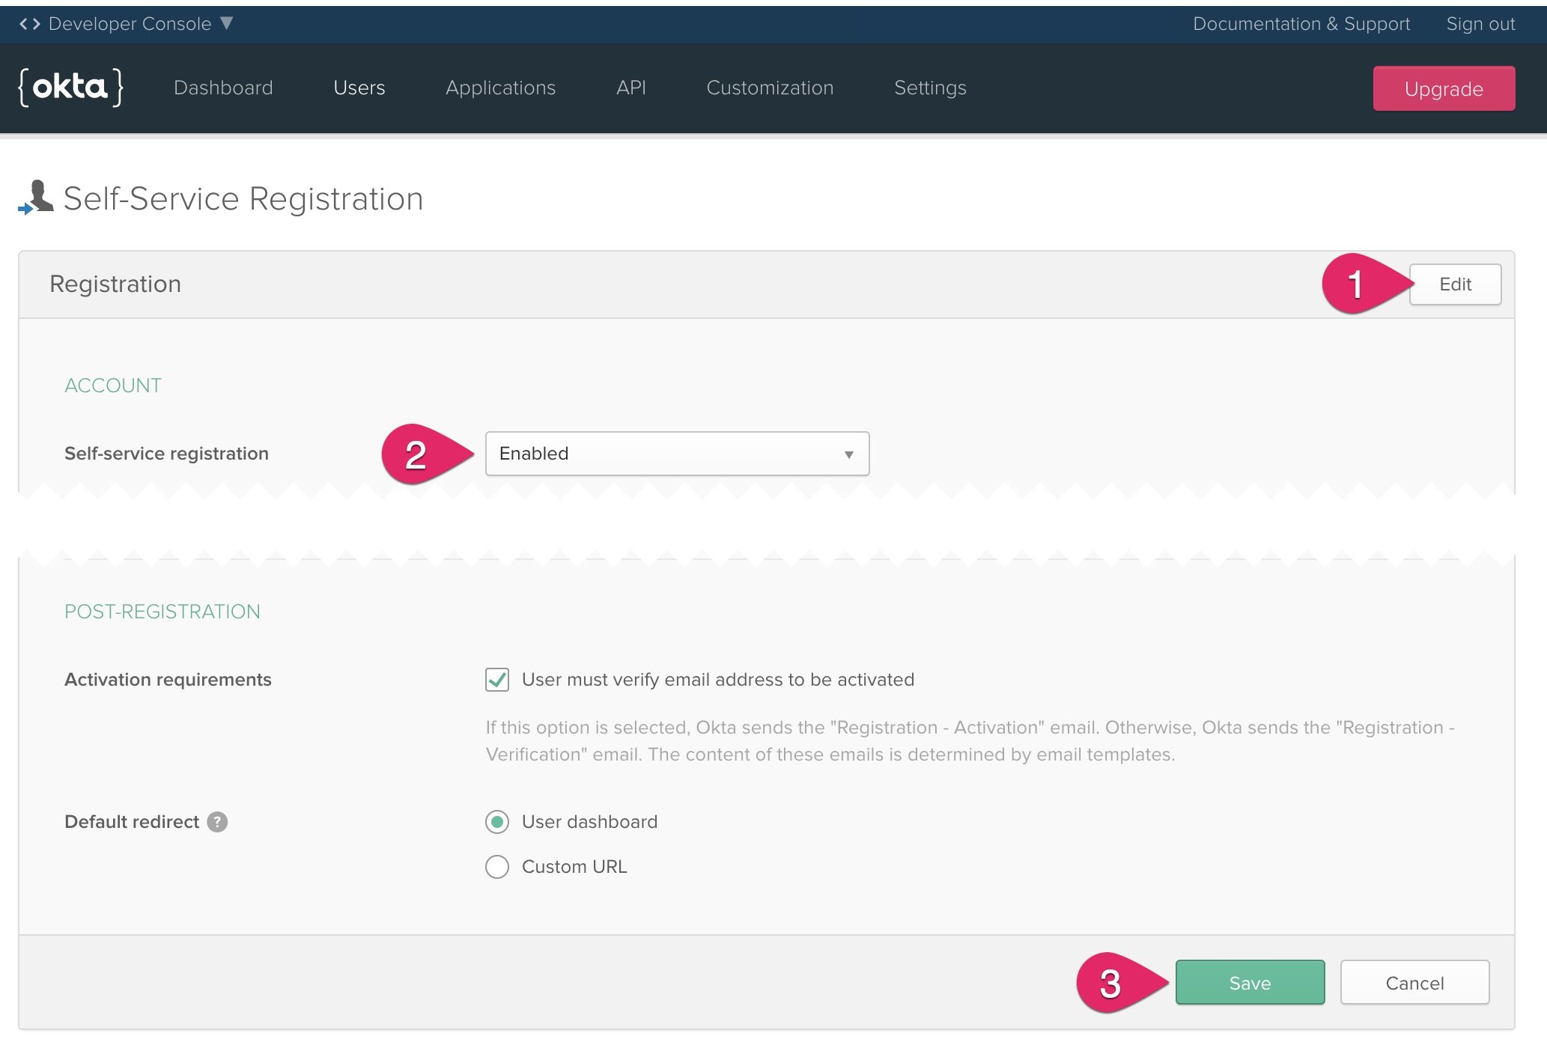Viewport: 1547px width, 1048px height.
Task: Click the 'If this option is selected' help text
Action: point(970,741)
